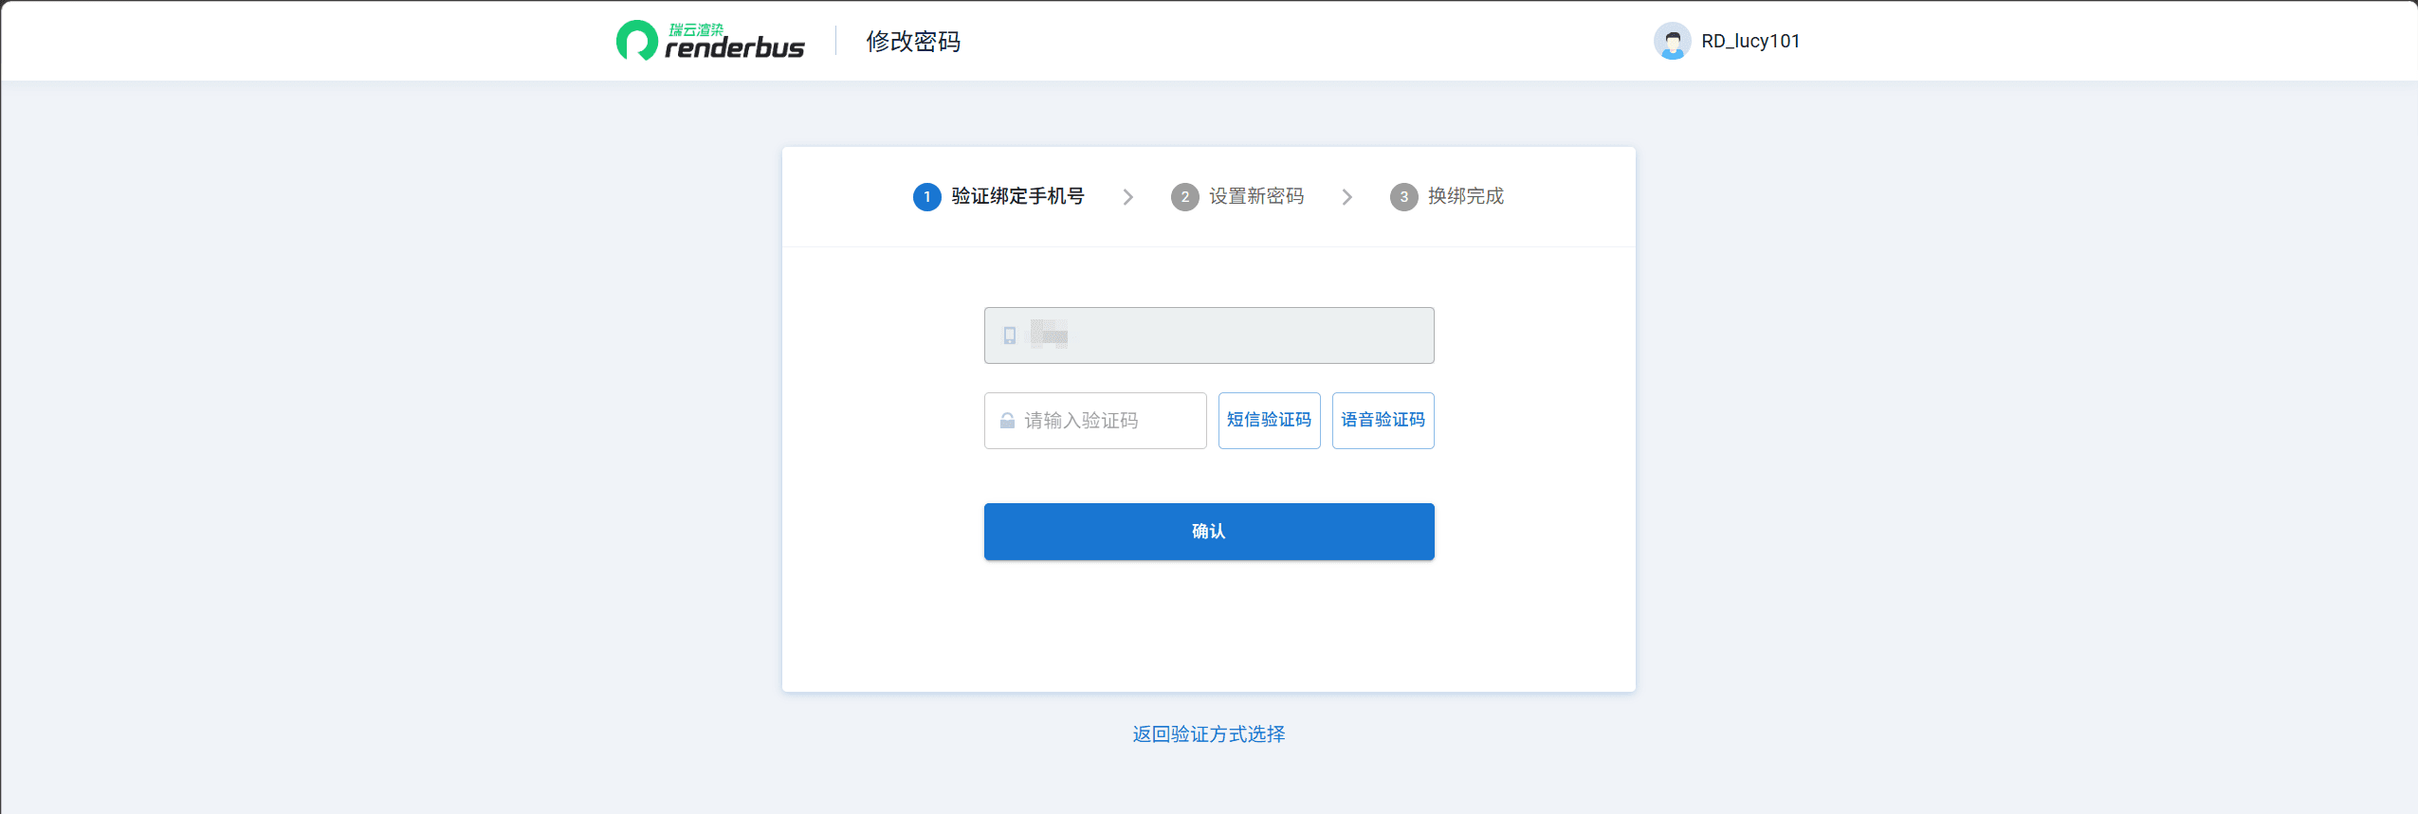Click the chevron after 设置新密码
This screenshot has width=2418, height=814.
pos(1346,197)
